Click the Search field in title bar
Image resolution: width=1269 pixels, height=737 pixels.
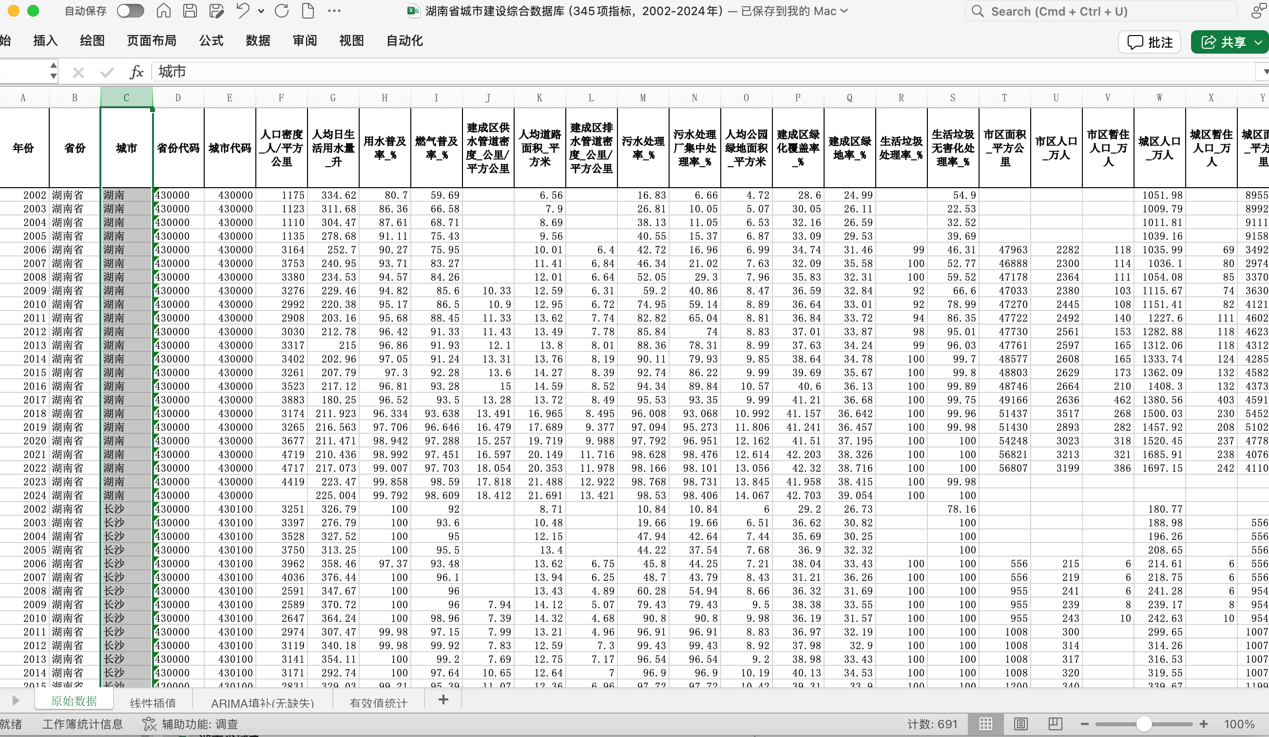click(1101, 11)
